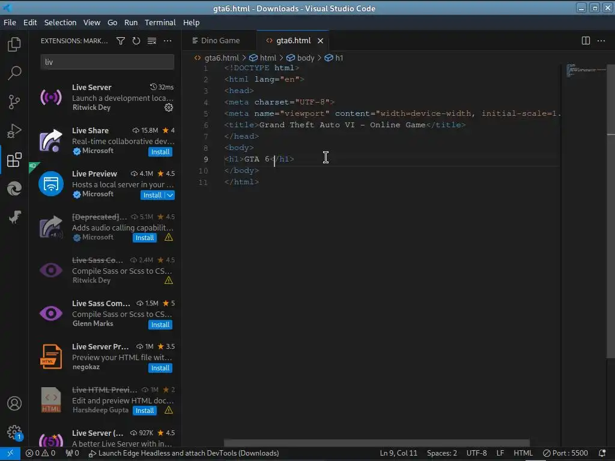Screen dimensions: 615x461
Task: Open the Manage gear in activity bar
Action: coord(14,433)
